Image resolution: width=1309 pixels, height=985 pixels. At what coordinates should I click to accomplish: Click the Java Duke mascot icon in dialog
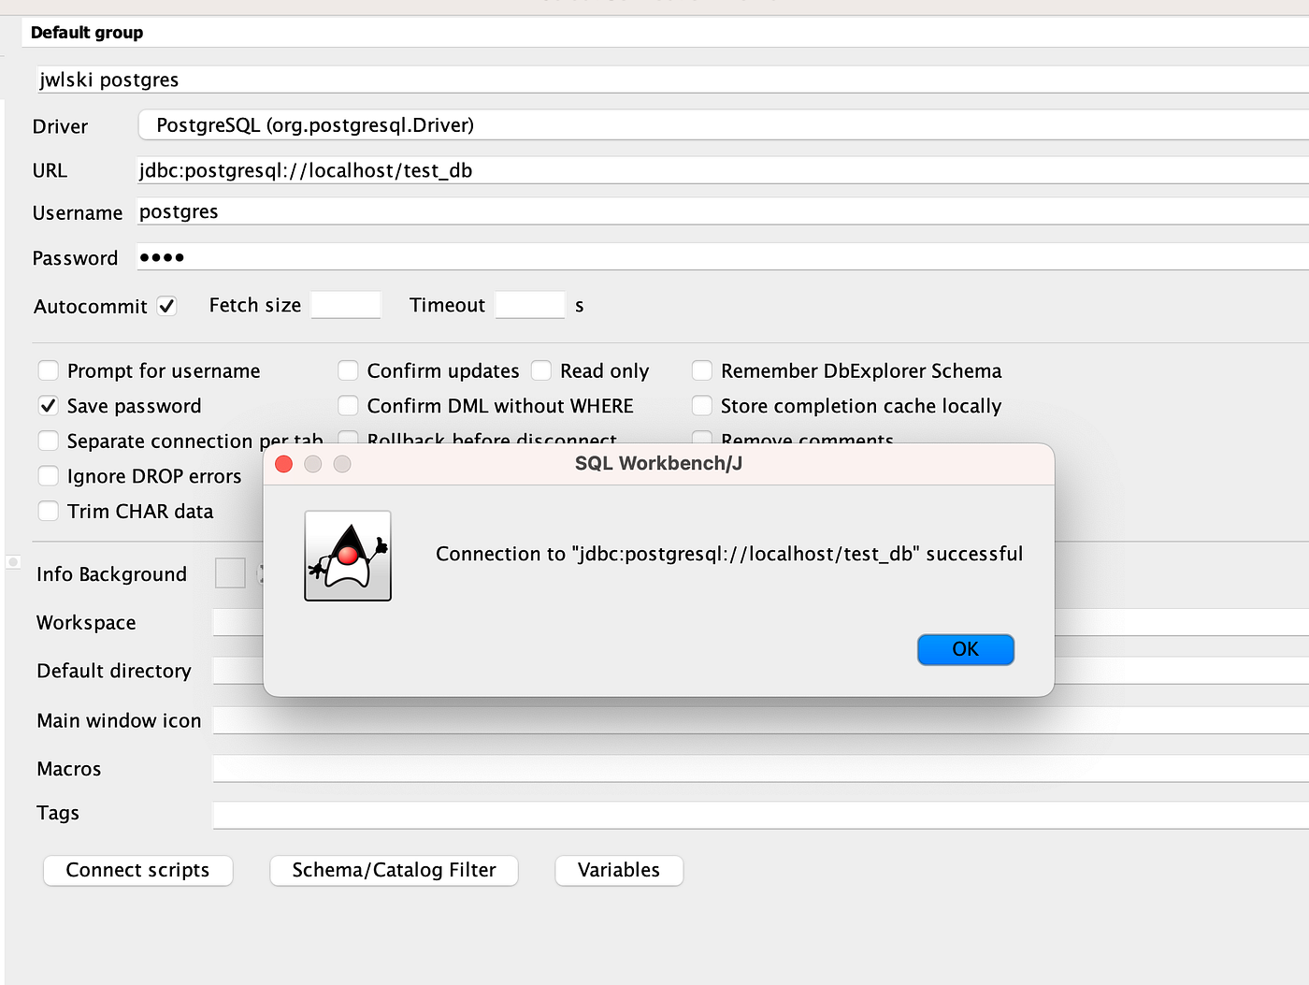[x=348, y=556]
